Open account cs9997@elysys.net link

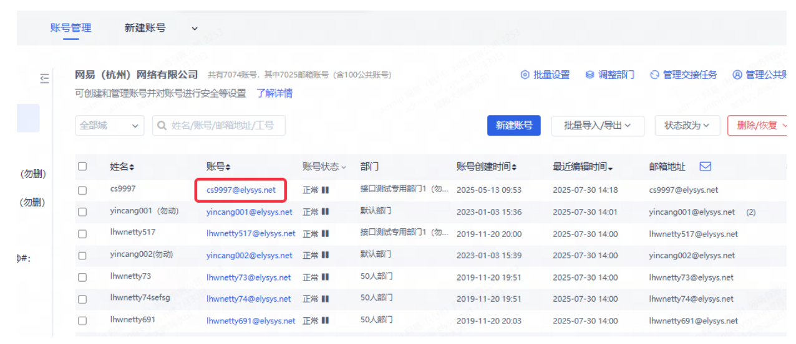click(x=241, y=190)
